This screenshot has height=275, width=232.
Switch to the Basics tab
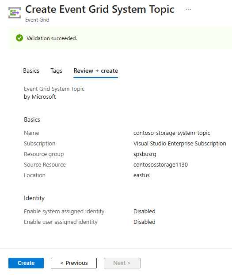coord(31,71)
